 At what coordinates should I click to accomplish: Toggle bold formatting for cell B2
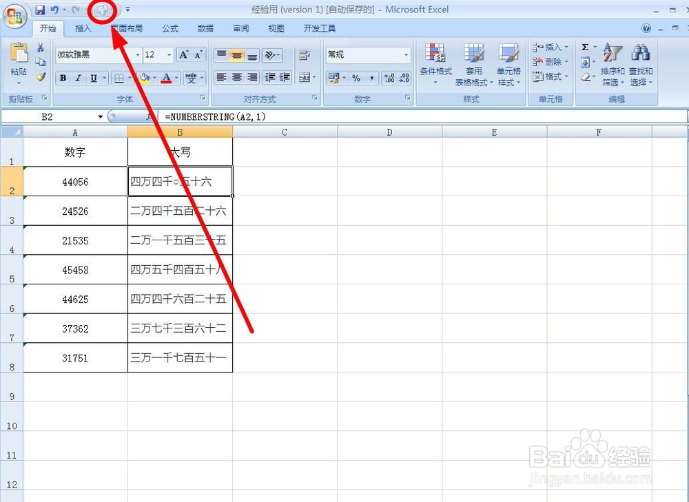(x=61, y=78)
